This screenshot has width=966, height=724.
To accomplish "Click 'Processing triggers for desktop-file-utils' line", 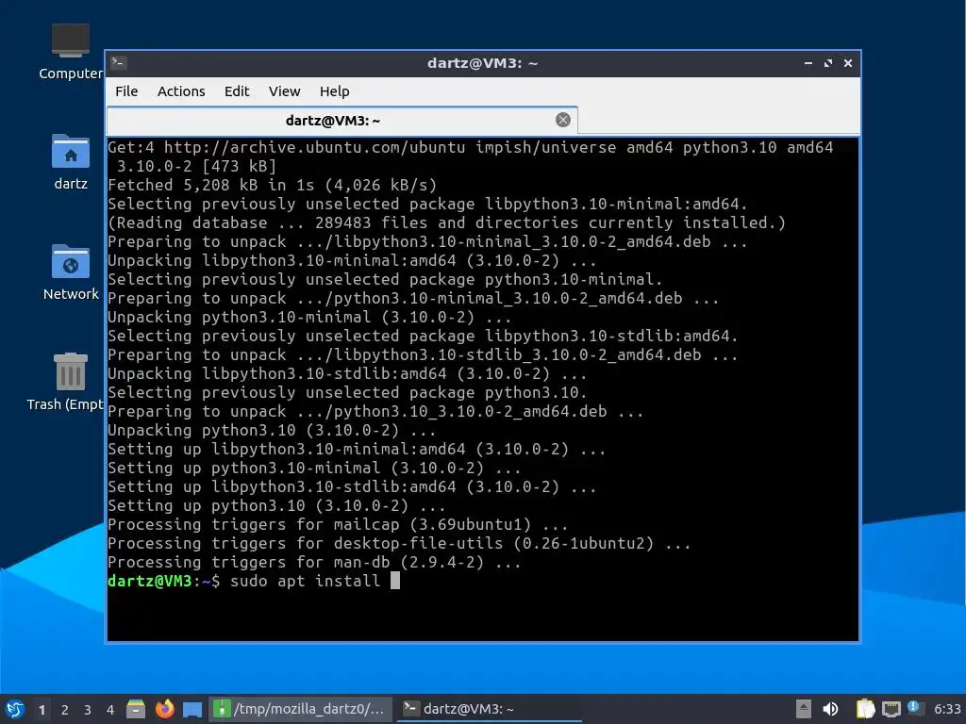I will coord(399,543).
